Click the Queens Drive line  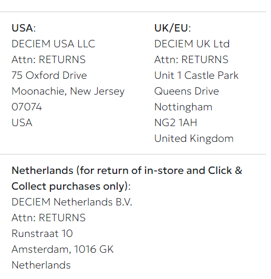[186, 91]
